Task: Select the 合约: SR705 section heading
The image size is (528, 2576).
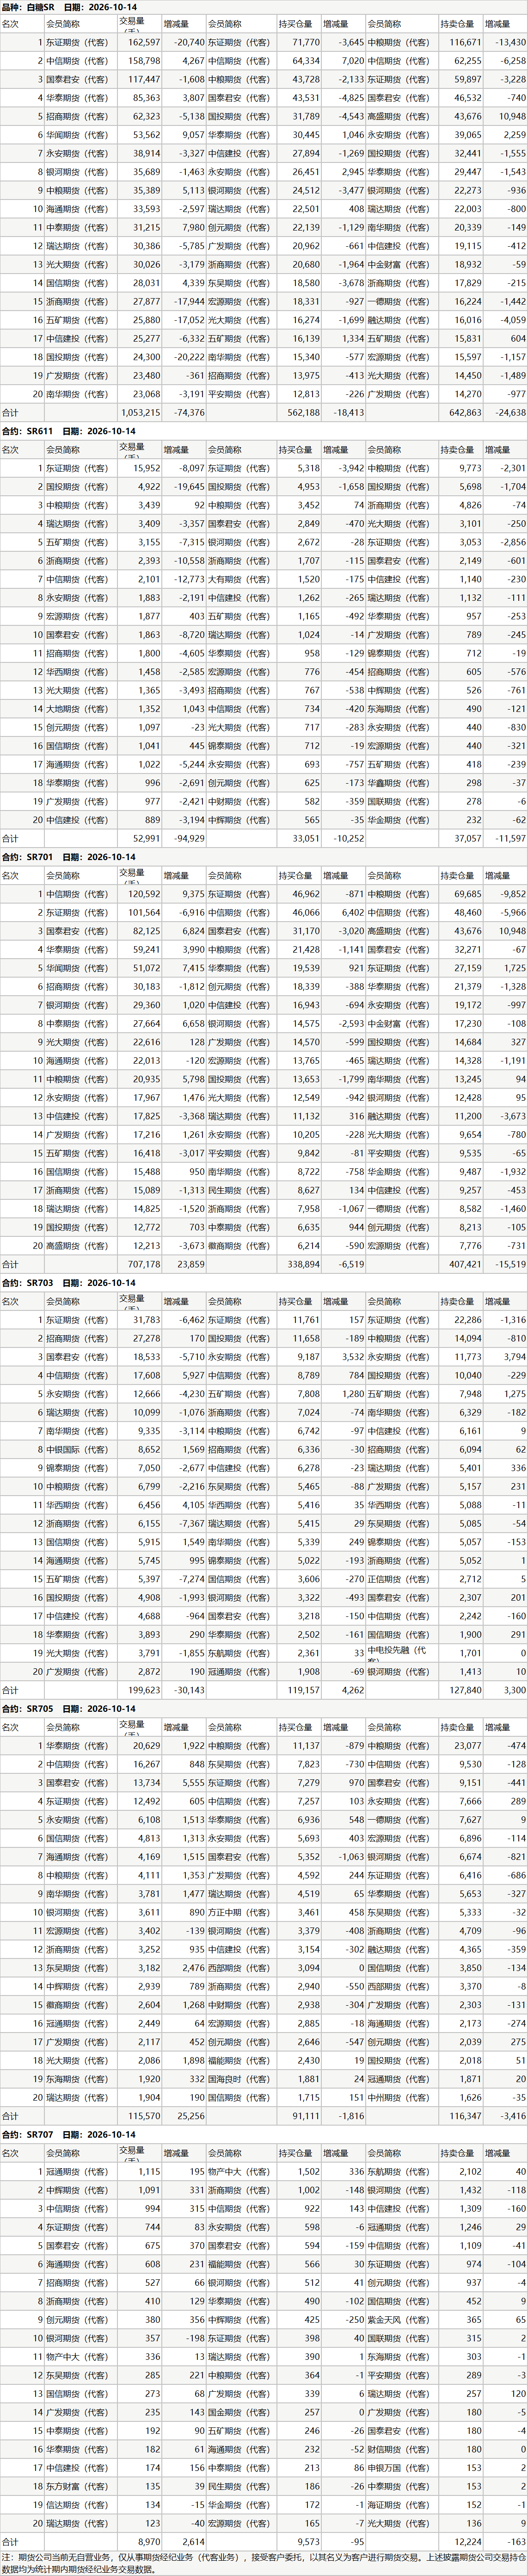Action: point(69,1709)
